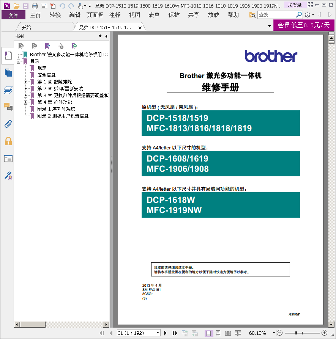Viewport: 336px width, 339px height.
Task: Go to the previous page
Action: (x=111, y=333)
